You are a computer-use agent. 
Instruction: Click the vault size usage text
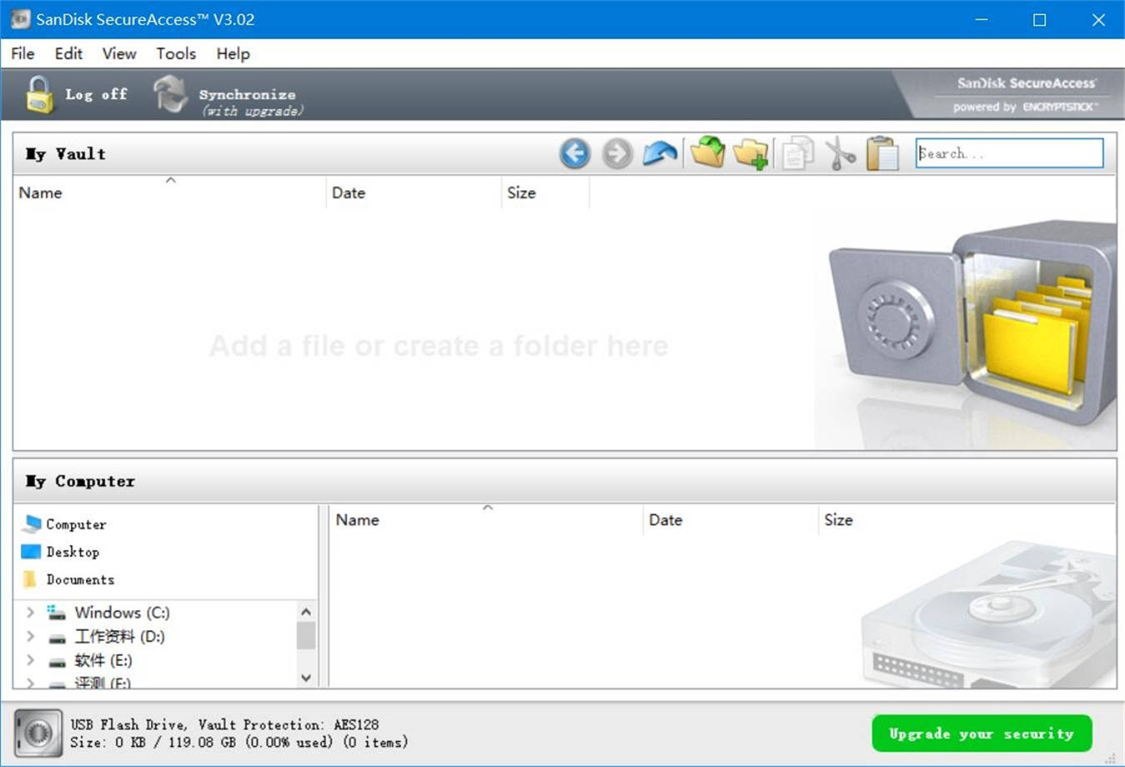click(239, 742)
